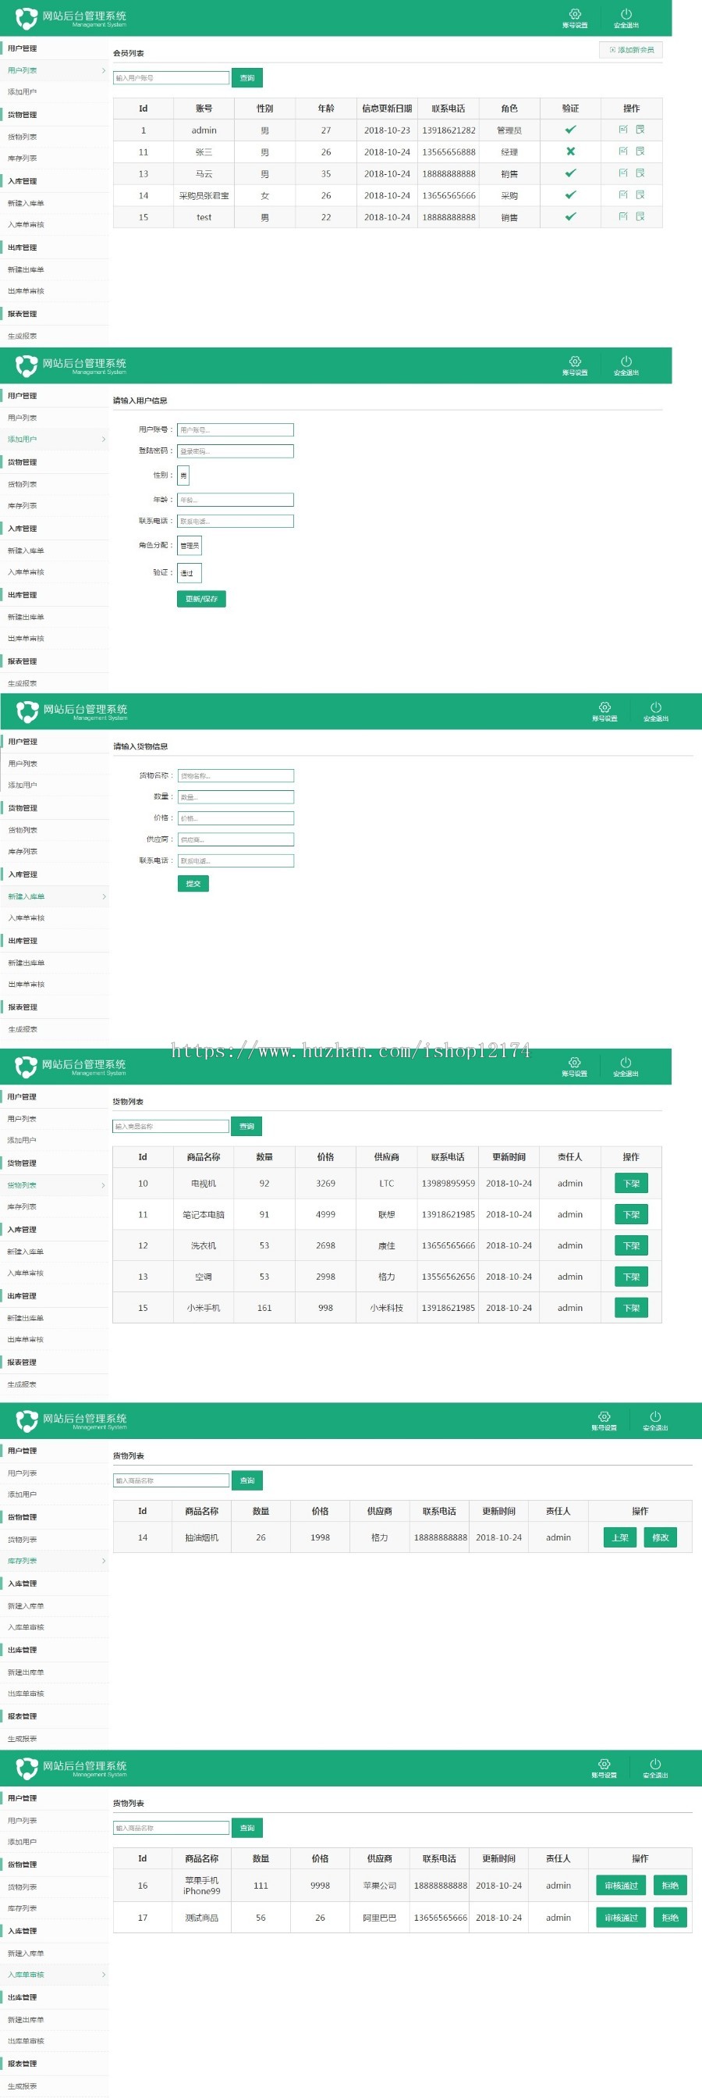
Task: Click 下架 for 电视机 row
Action: click(x=631, y=1184)
